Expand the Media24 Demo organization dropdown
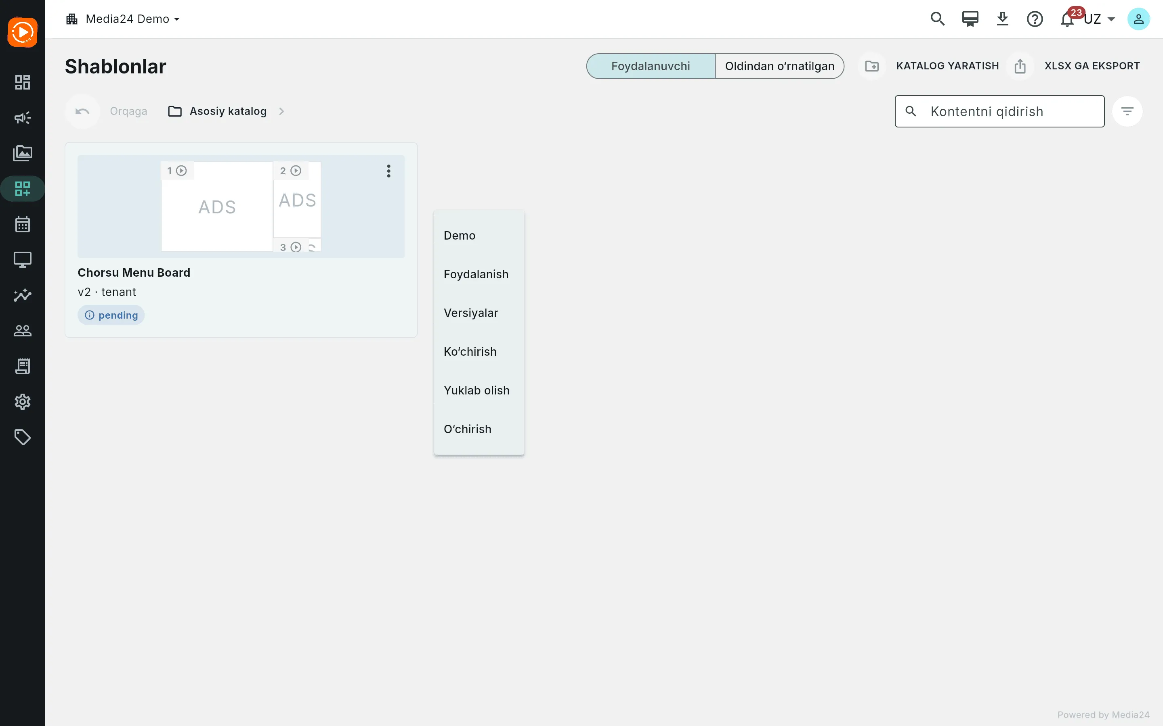Viewport: 1163px width, 726px height. click(123, 19)
